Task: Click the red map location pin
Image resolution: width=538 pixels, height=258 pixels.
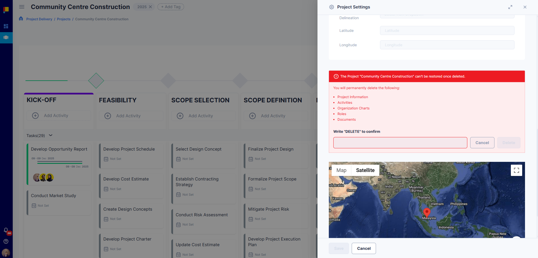Action: point(427,212)
